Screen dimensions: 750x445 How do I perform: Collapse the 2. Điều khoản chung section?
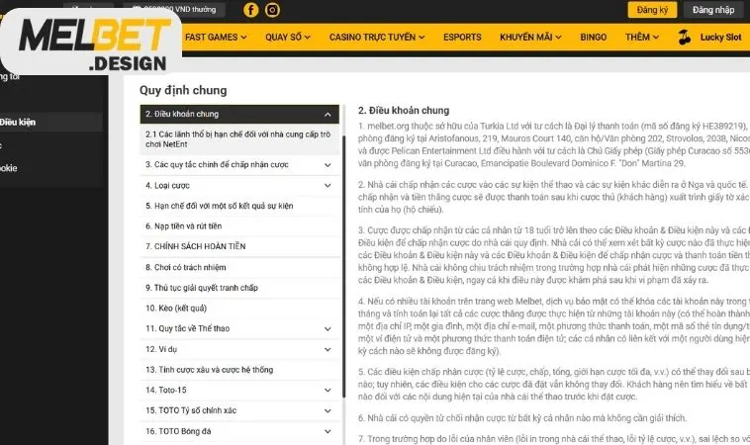pyautogui.click(x=239, y=115)
